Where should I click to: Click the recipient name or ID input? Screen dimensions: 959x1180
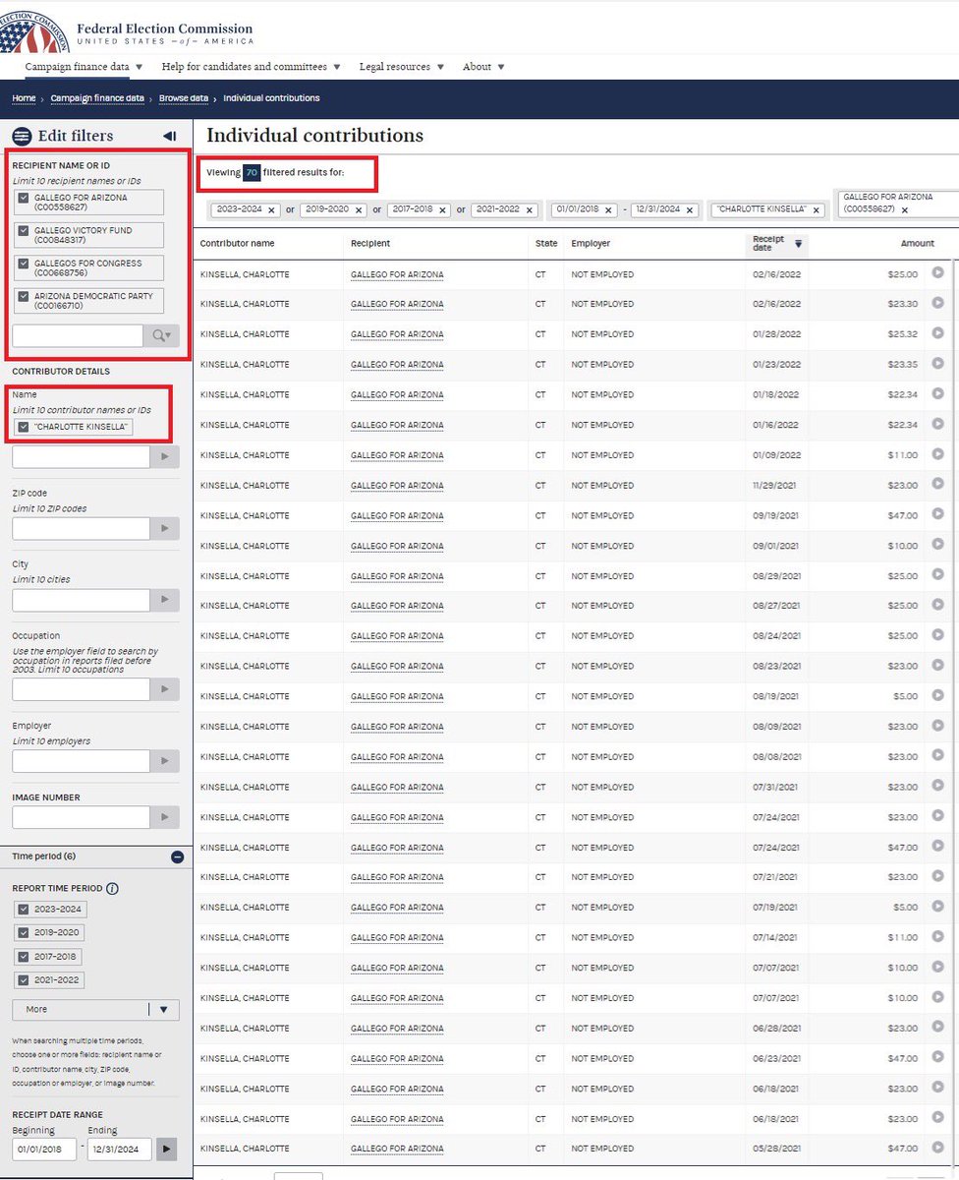tap(78, 335)
